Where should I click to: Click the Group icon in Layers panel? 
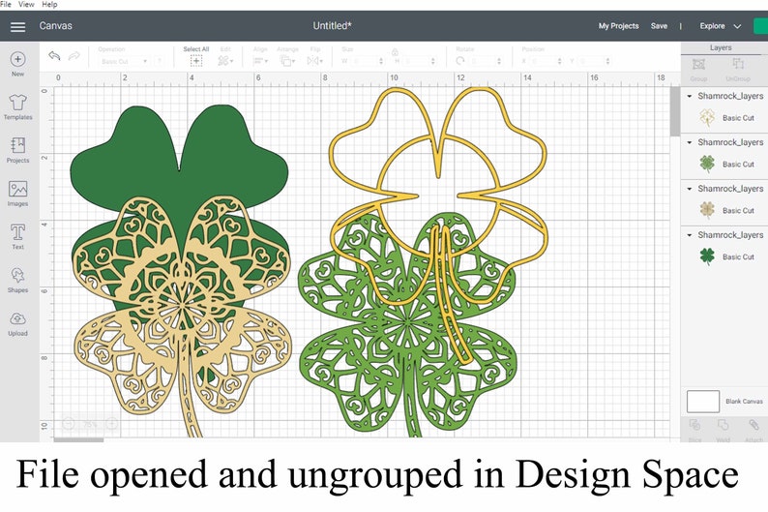point(698,64)
